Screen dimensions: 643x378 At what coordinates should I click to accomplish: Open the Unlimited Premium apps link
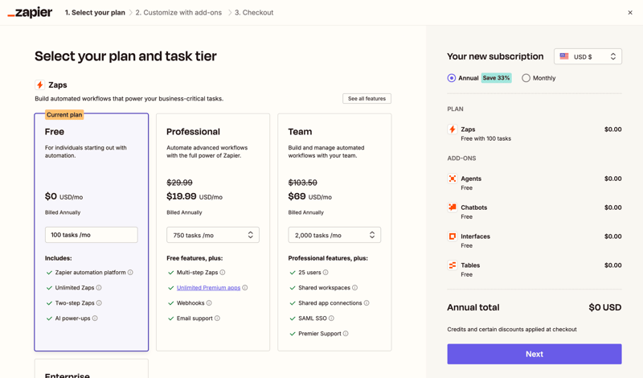pos(208,288)
